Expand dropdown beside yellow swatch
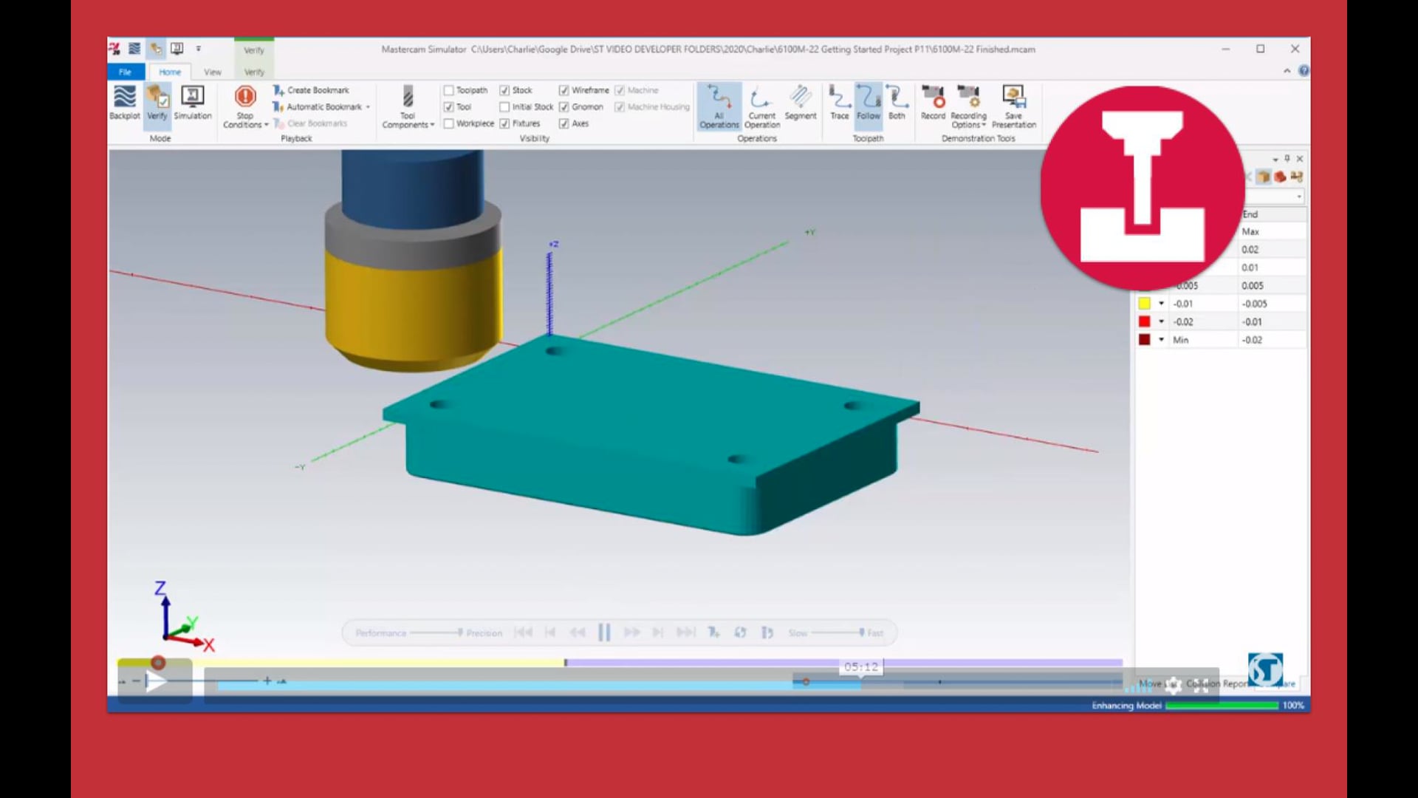 pos(1161,304)
